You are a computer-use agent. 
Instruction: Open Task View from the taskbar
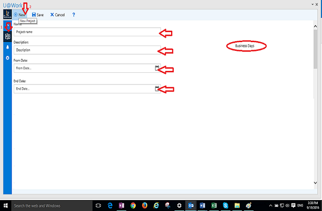tap(98, 206)
